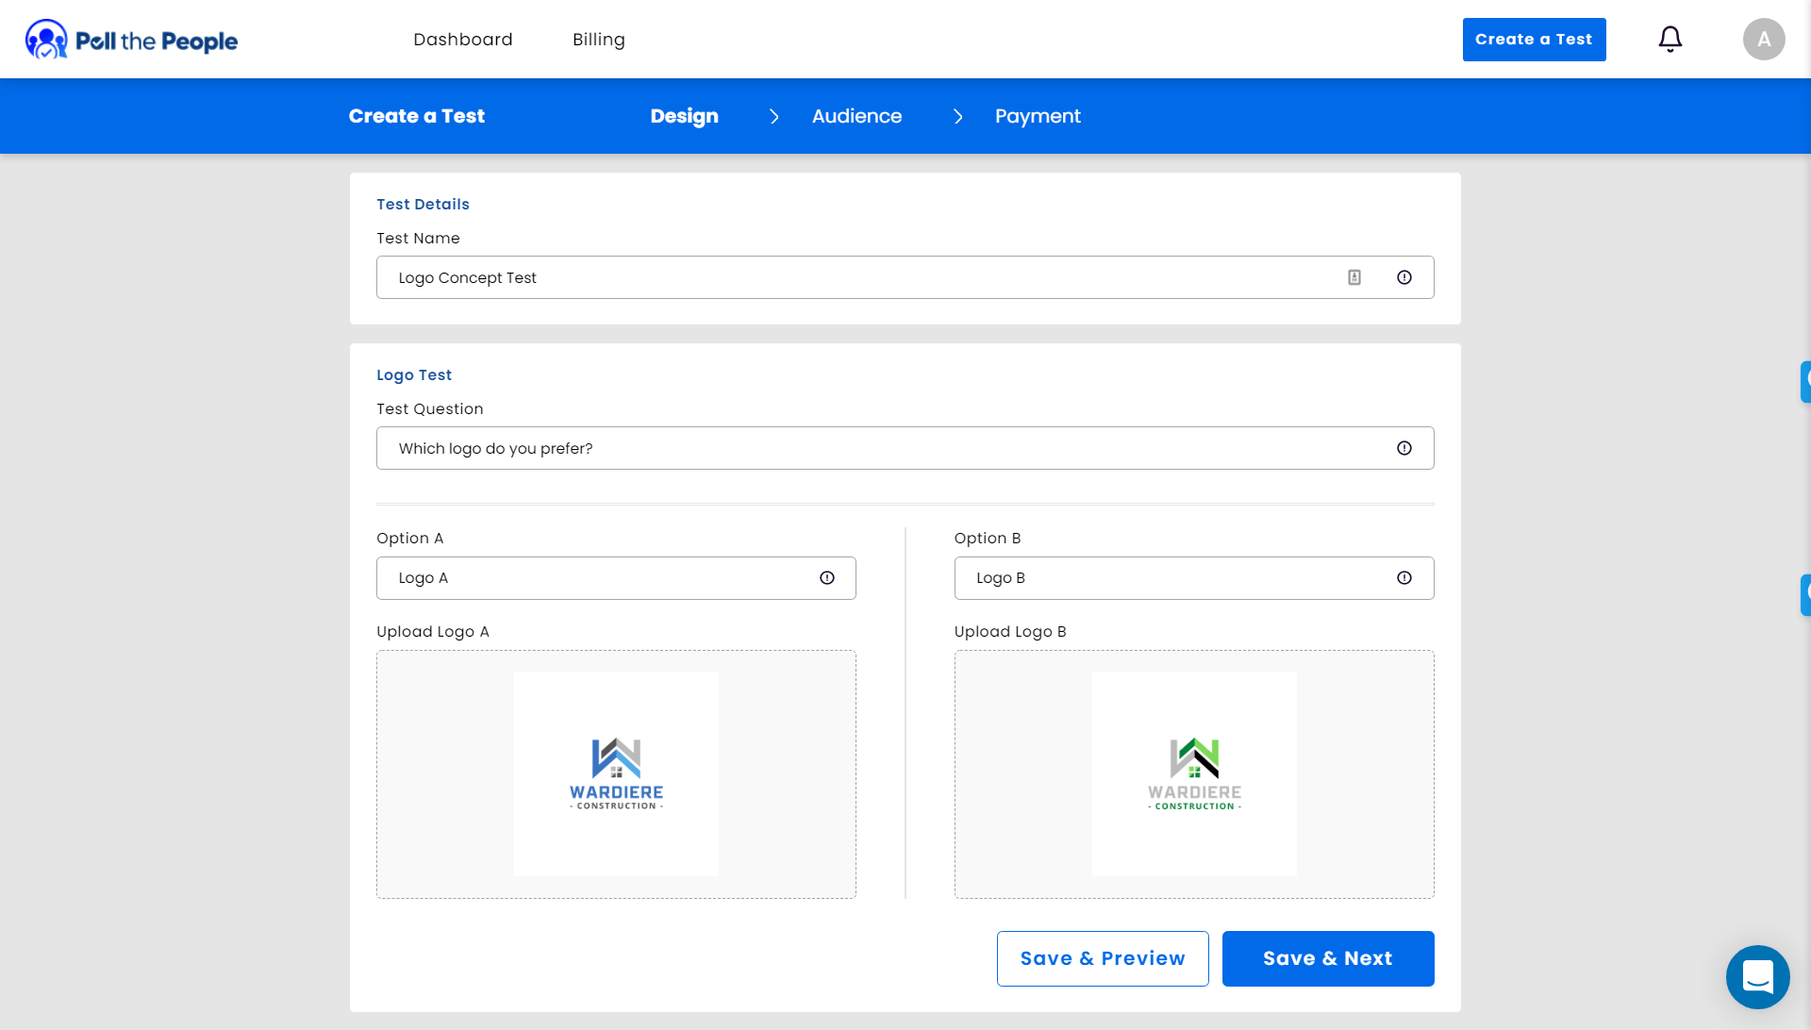Click Save & Next
Screen dimensions: 1811x1030
point(1327,957)
